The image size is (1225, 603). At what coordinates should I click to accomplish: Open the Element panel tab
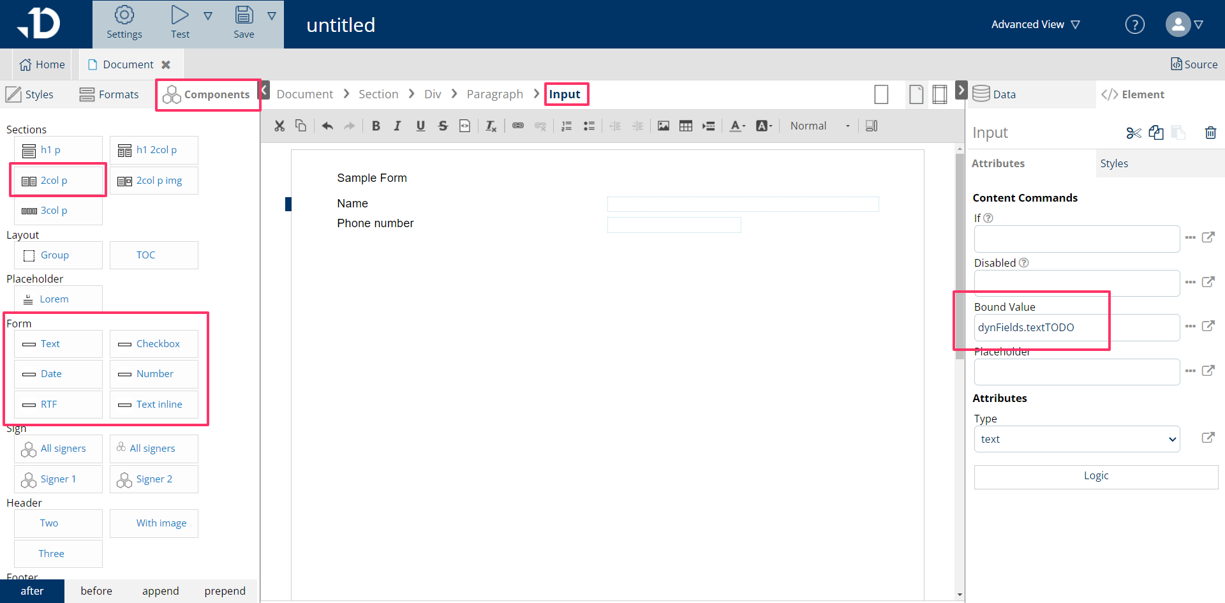(x=1133, y=94)
